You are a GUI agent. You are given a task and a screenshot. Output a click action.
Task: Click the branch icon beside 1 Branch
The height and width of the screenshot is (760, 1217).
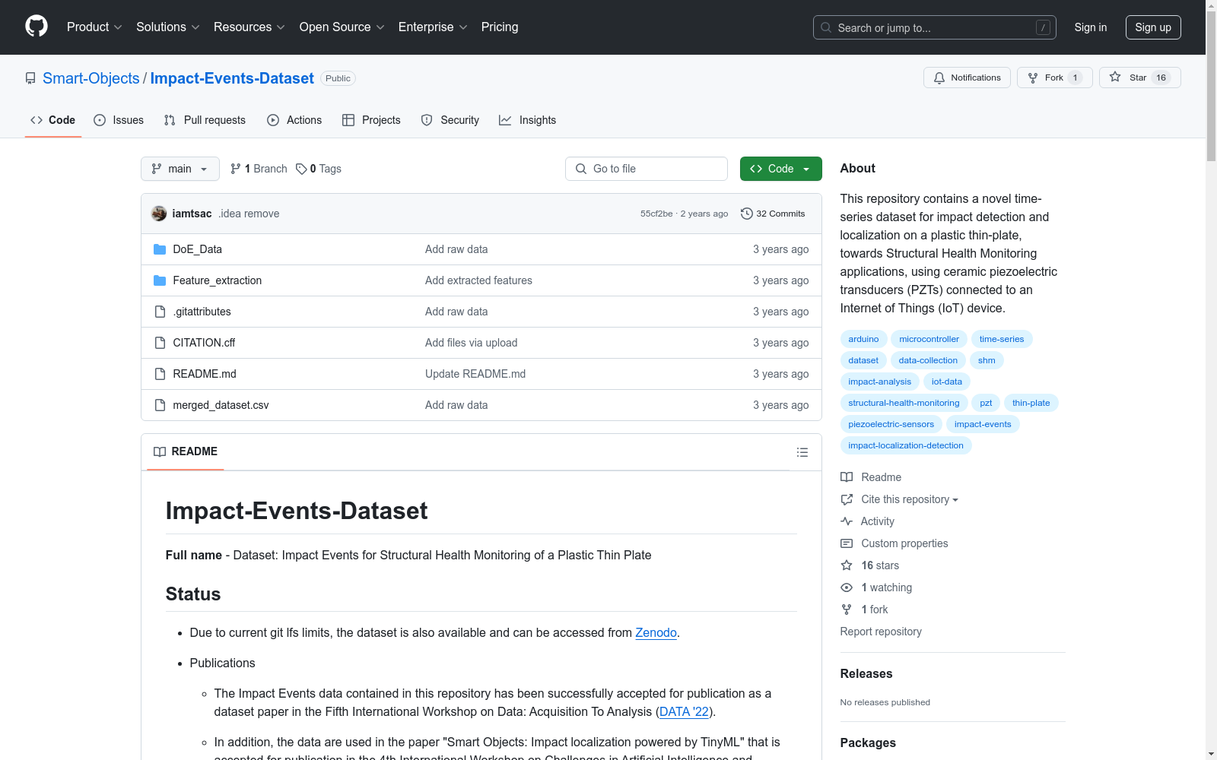pyautogui.click(x=236, y=169)
